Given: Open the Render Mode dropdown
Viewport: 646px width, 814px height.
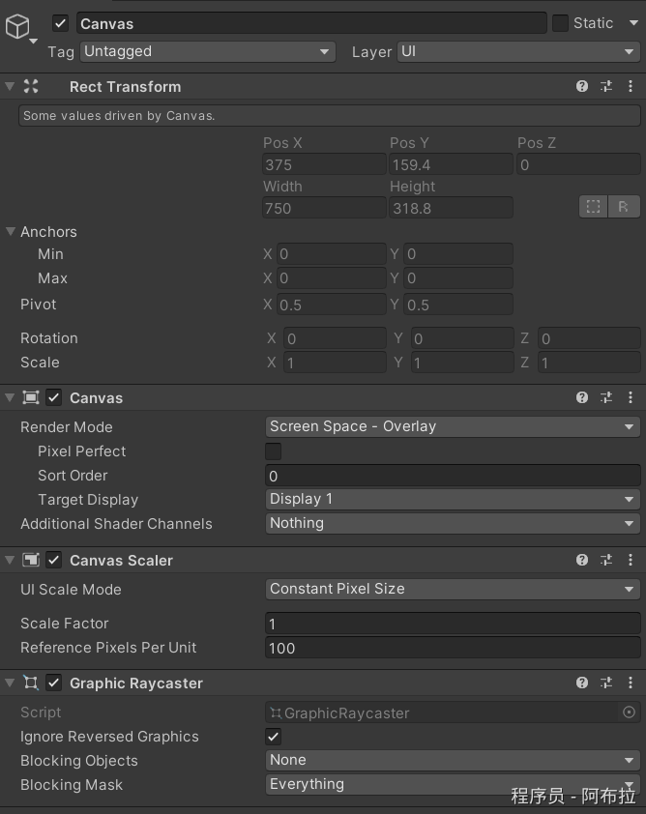Looking at the screenshot, I should point(452,426).
